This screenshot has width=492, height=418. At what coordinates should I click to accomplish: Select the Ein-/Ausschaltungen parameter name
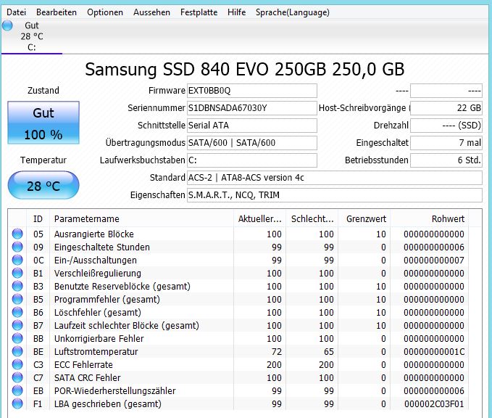[96, 261]
